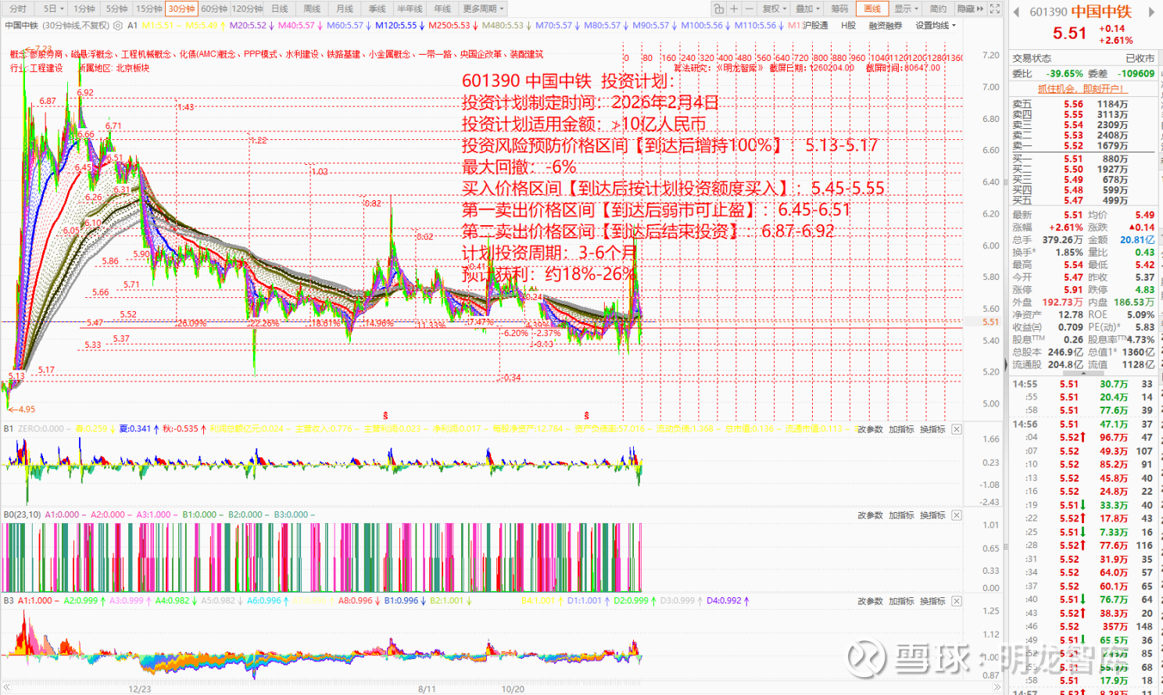Click the 14:55 trade tick row
Viewport: 1163px width, 695px height.
tap(1082, 384)
